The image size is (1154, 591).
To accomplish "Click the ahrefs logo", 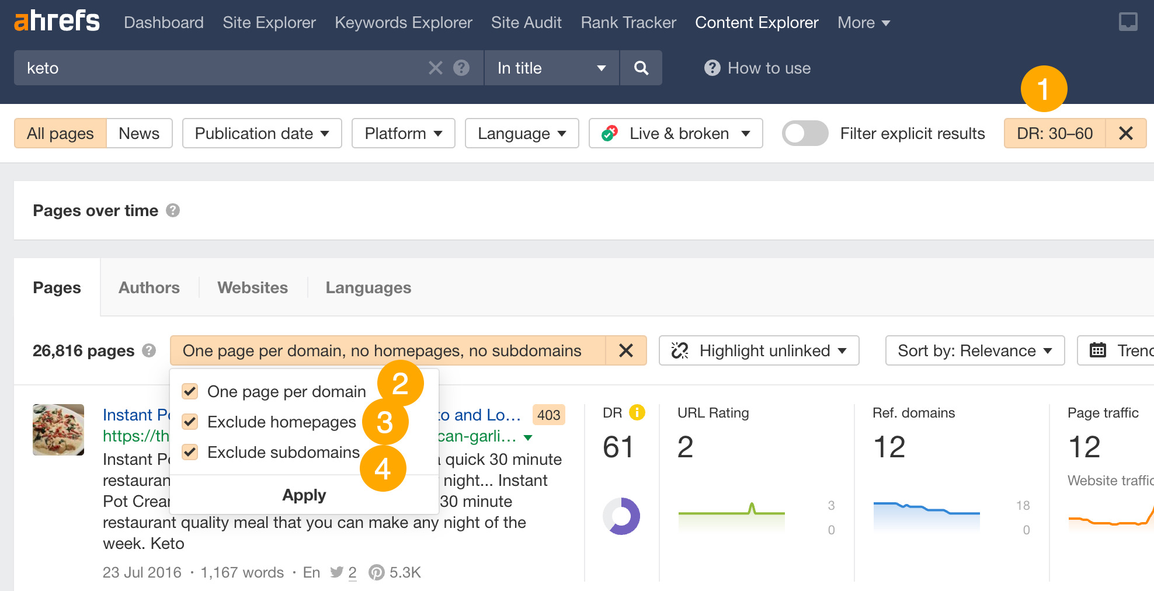I will 56,21.
